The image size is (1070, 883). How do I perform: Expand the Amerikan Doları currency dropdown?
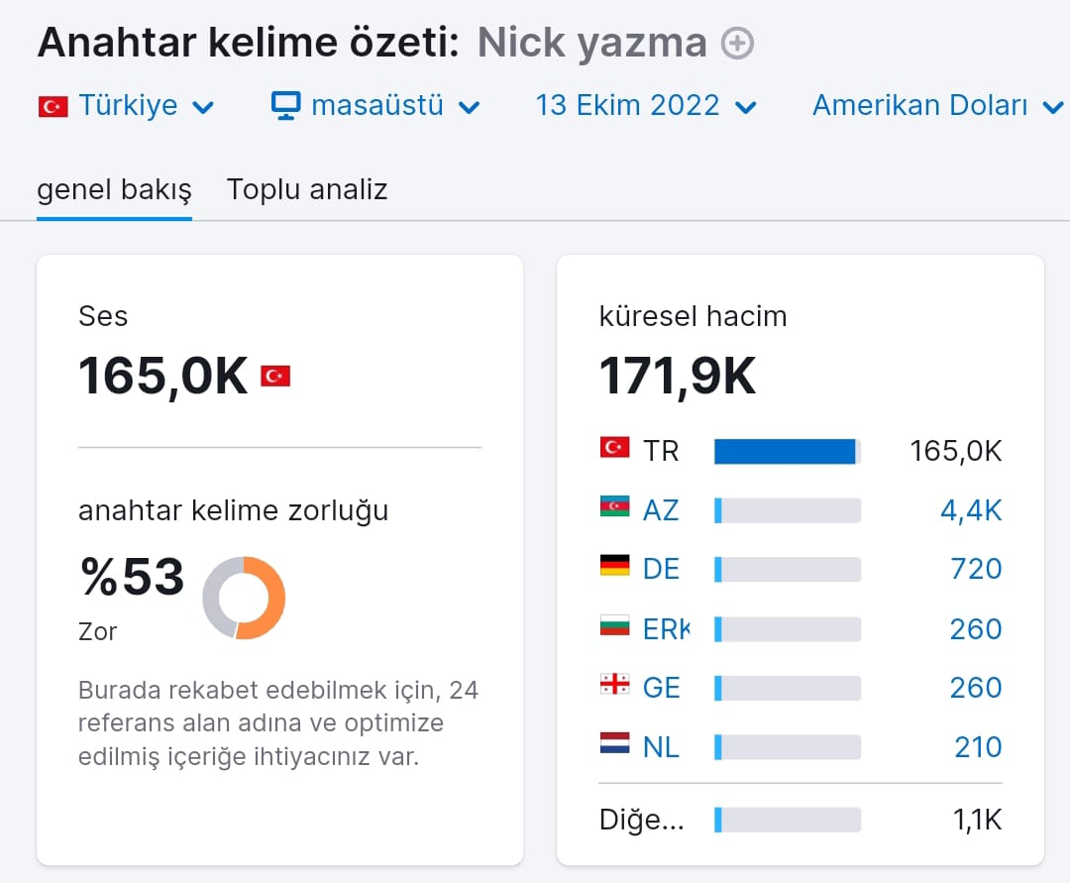[937, 106]
